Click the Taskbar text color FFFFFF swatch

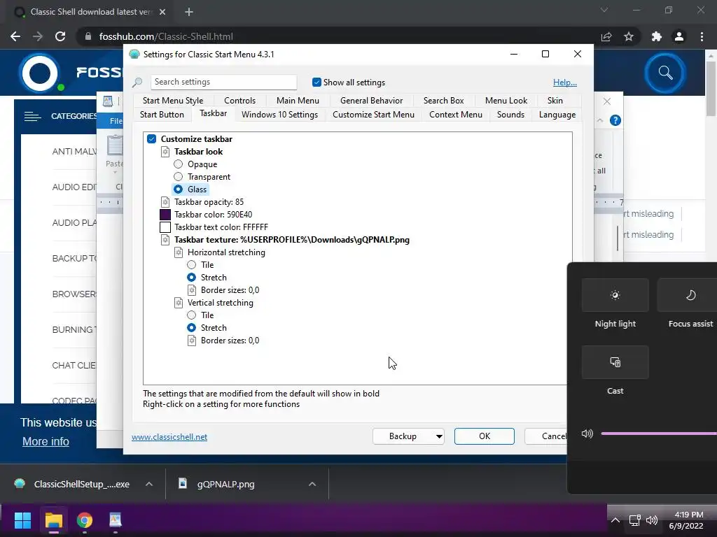click(x=165, y=227)
